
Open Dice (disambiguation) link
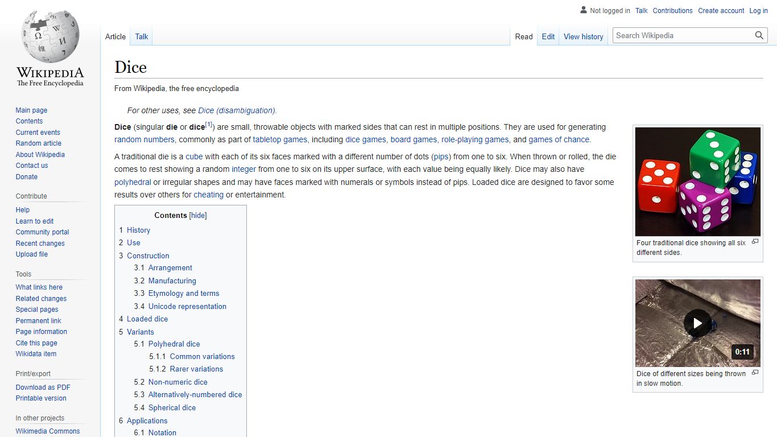coord(237,110)
